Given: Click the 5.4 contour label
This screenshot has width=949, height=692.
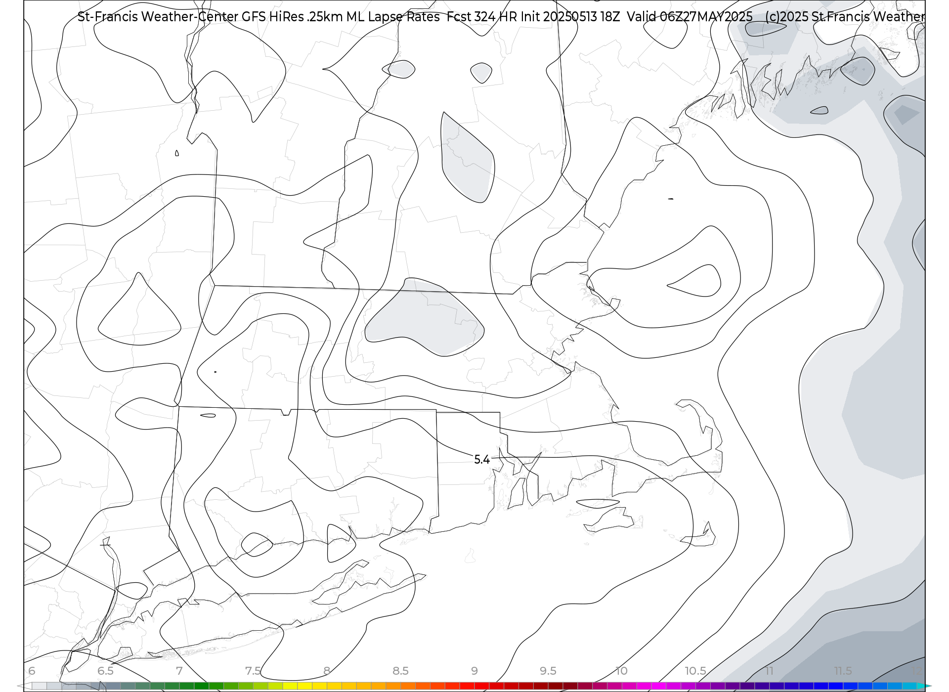Looking at the screenshot, I should pos(482,460).
